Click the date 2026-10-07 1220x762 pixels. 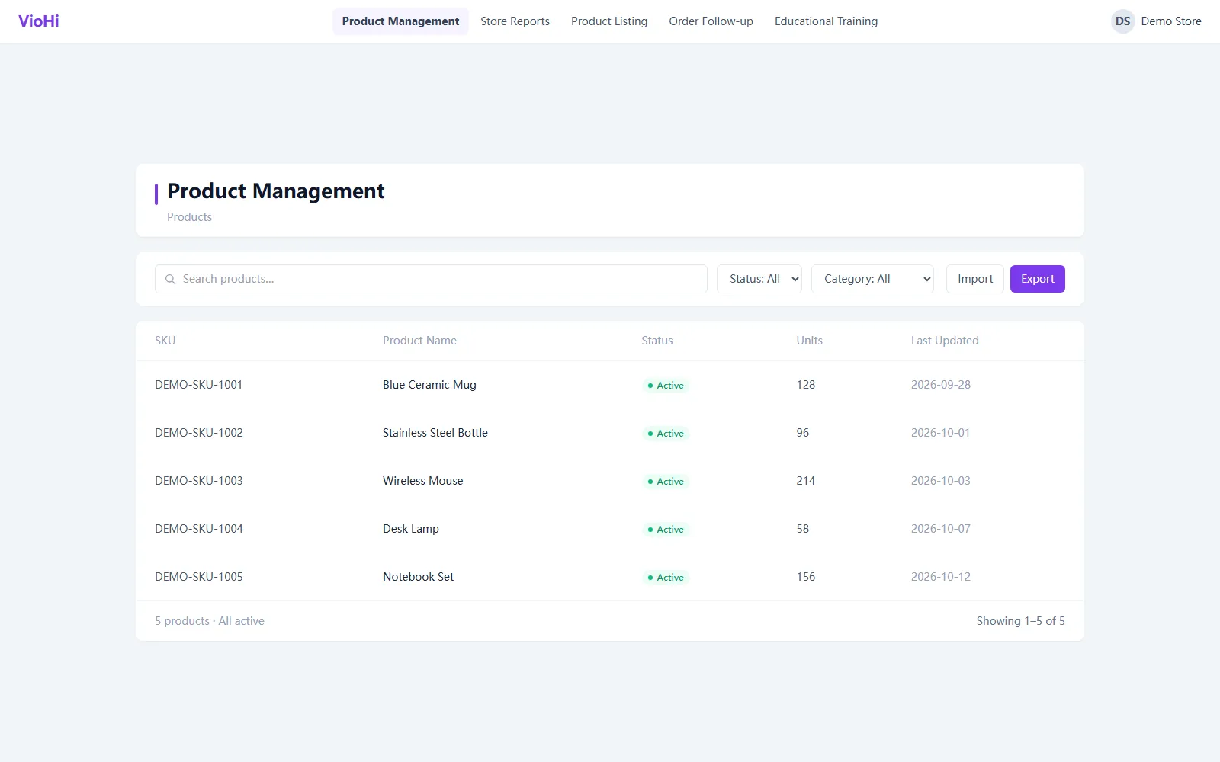(941, 529)
